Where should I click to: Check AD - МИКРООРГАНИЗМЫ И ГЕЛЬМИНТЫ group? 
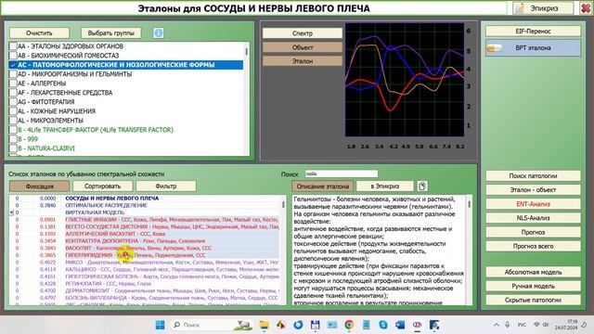coord(13,74)
